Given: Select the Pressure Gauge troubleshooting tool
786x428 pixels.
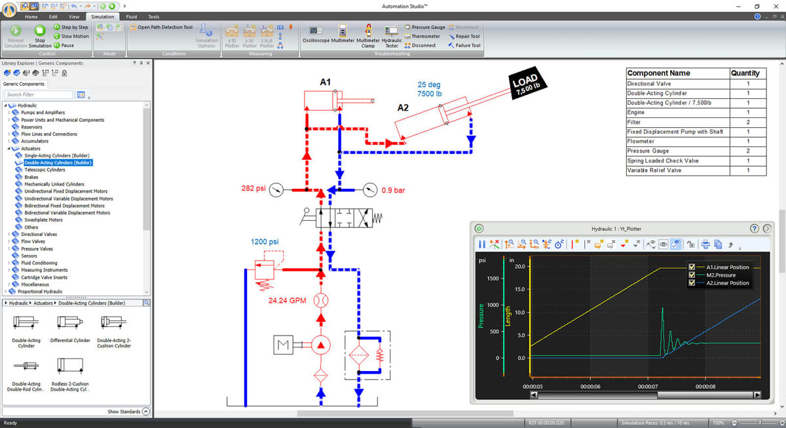Looking at the screenshot, I should [424, 27].
